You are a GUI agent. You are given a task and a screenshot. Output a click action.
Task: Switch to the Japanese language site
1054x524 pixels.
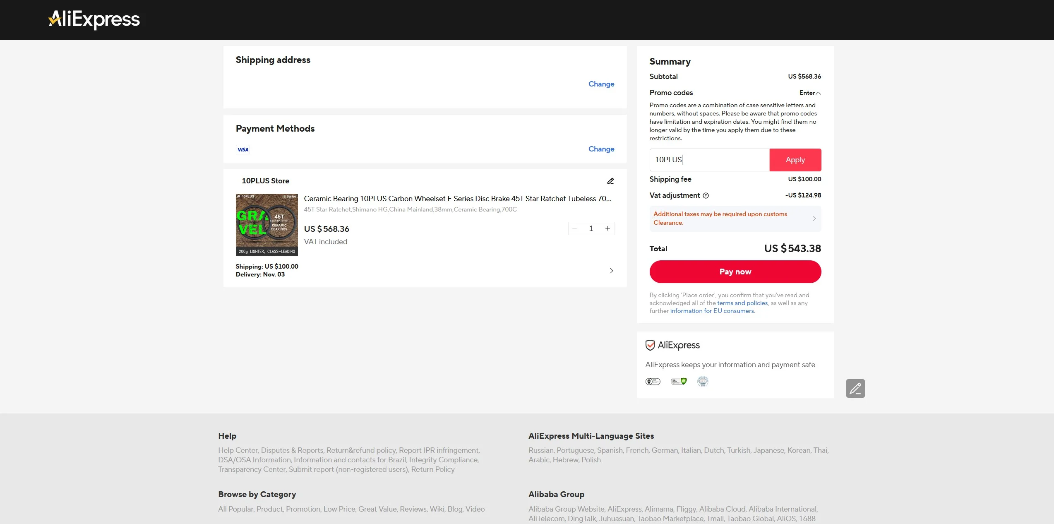point(769,450)
